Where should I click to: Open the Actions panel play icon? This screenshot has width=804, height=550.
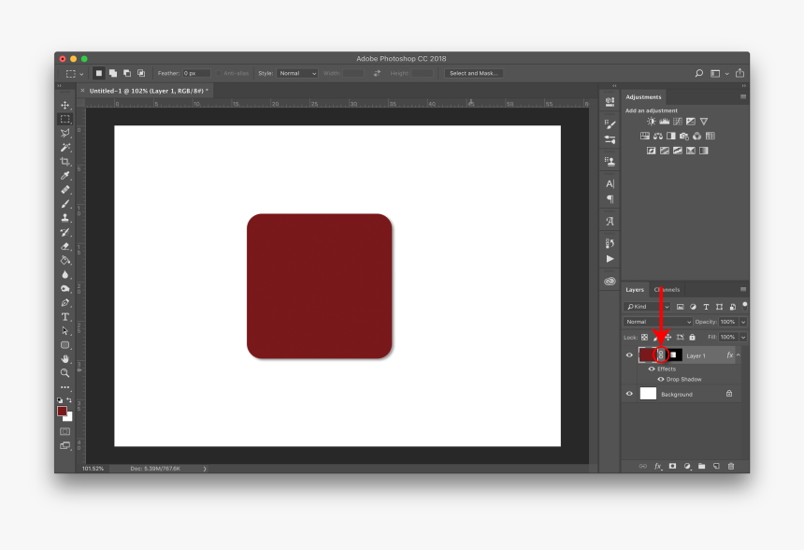click(610, 258)
